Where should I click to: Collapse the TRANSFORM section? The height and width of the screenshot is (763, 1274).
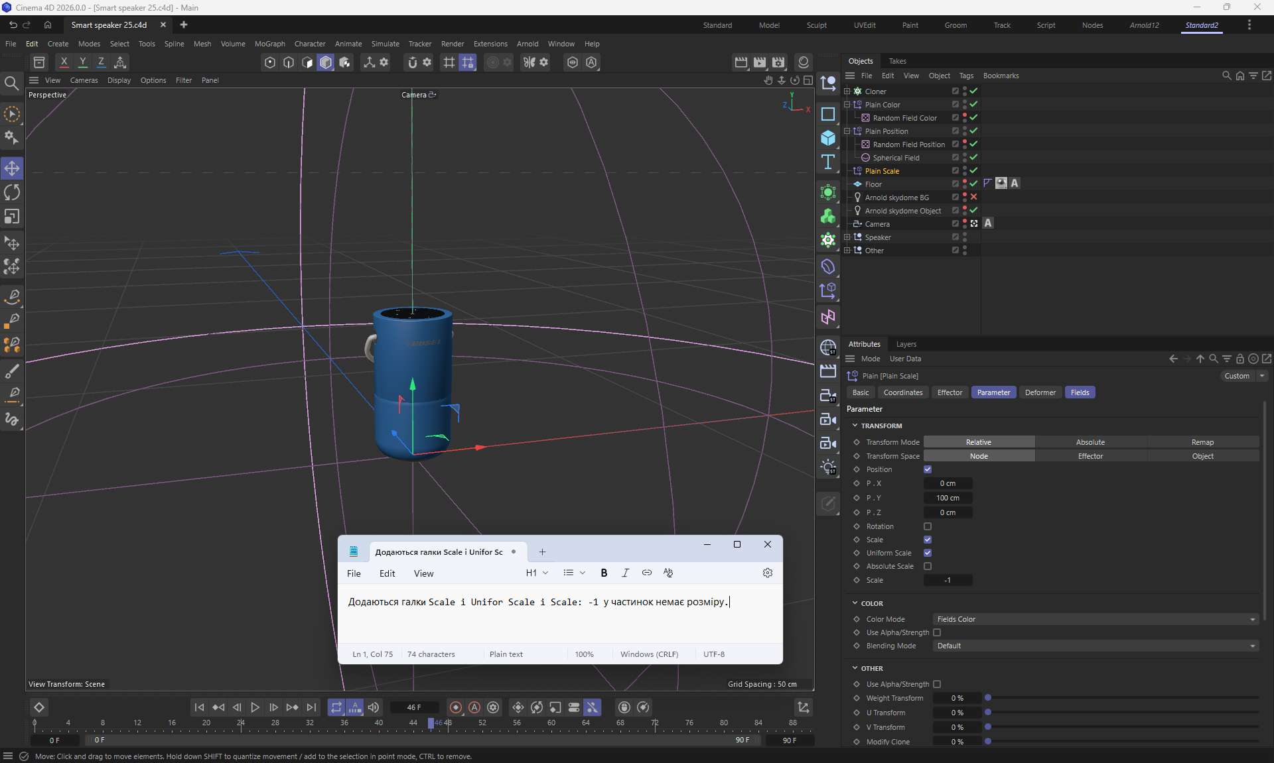pyautogui.click(x=855, y=426)
